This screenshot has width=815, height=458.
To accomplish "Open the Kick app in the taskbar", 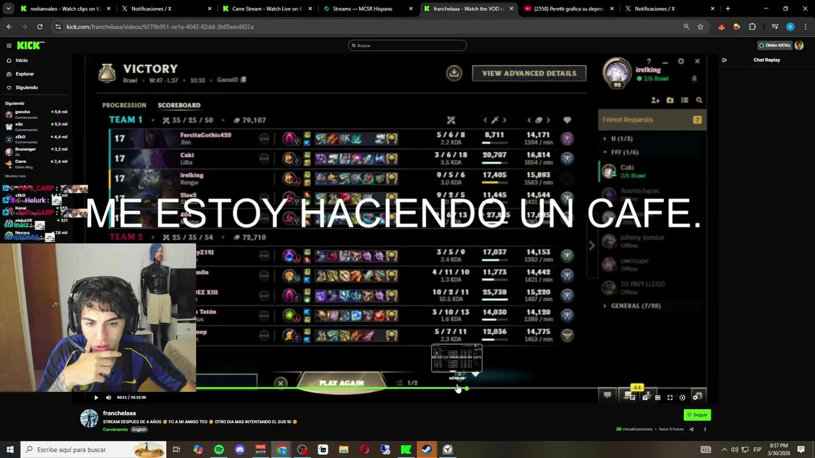I will coord(406,450).
